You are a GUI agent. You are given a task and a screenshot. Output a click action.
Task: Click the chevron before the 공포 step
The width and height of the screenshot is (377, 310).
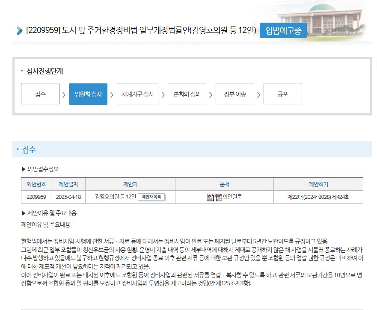pos(258,94)
